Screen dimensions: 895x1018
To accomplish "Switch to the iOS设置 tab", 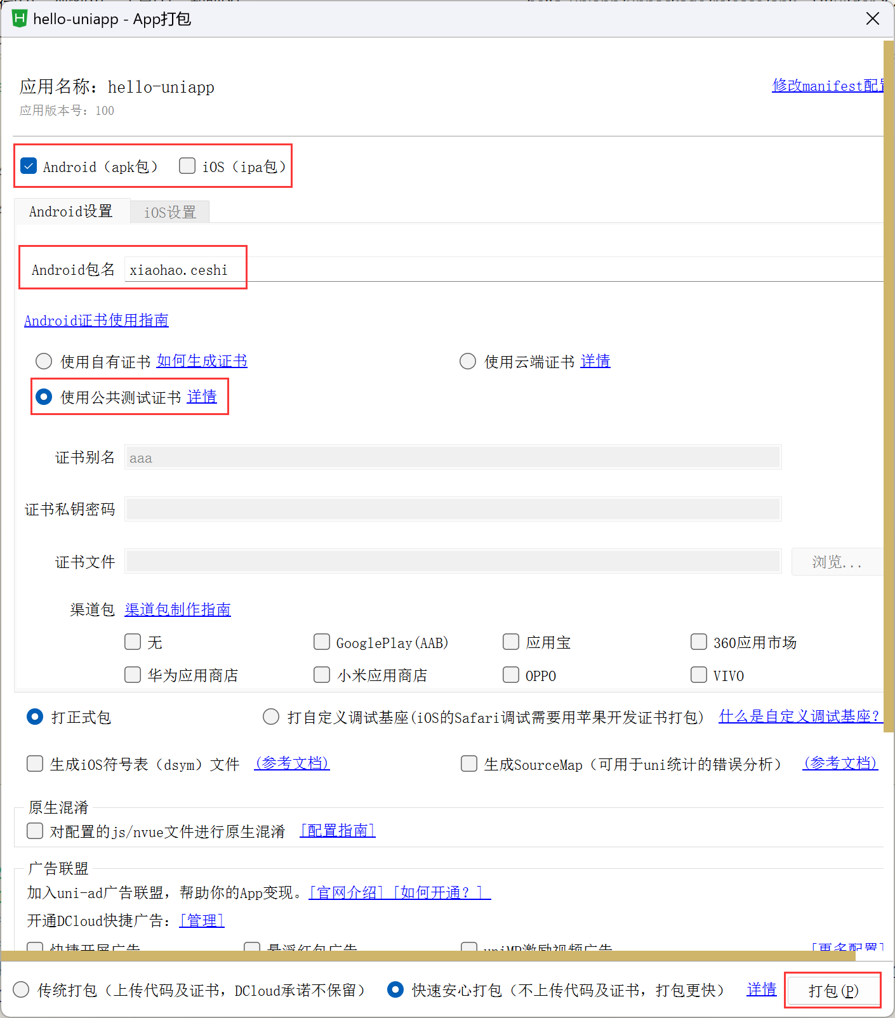I will pyautogui.click(x=169, y=212).
